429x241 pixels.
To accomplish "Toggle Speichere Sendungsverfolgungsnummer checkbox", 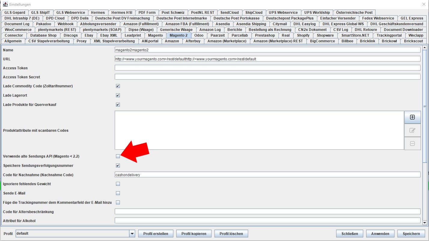I will [x=118, y=166].
